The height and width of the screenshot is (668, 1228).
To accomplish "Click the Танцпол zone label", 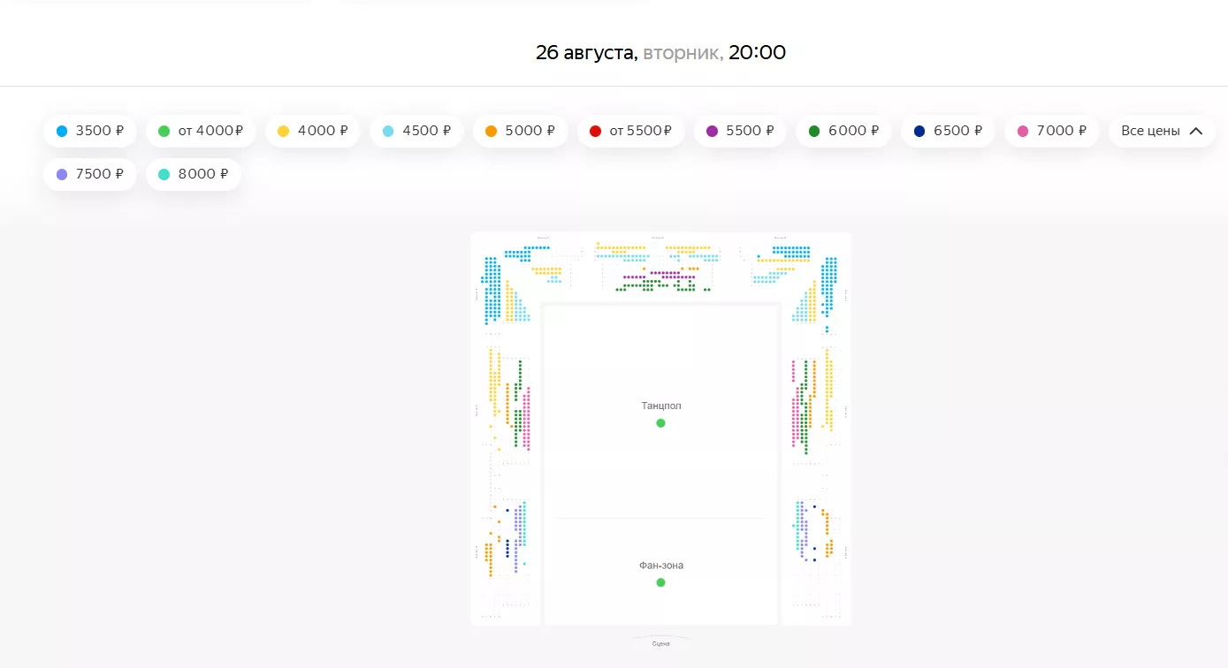I will (x=661, y=406).
